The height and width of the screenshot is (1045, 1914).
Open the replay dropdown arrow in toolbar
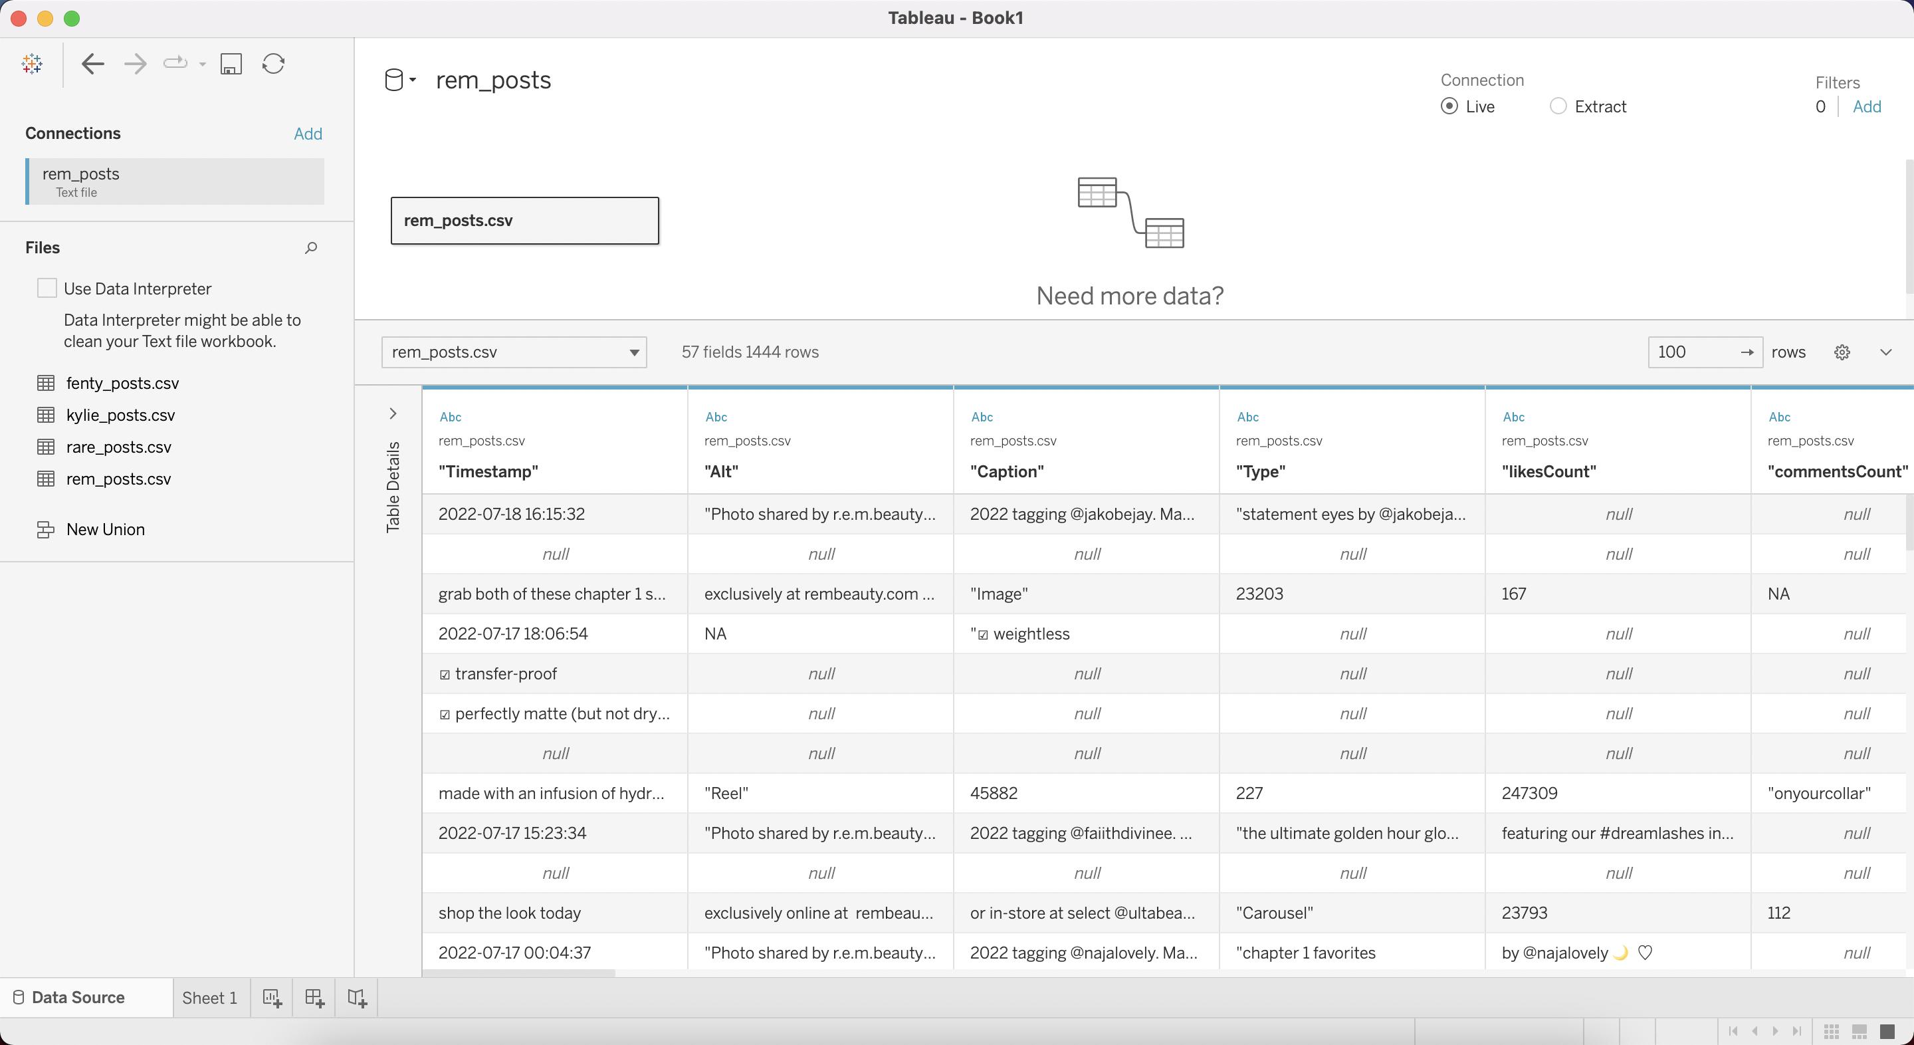pos(202,64)
